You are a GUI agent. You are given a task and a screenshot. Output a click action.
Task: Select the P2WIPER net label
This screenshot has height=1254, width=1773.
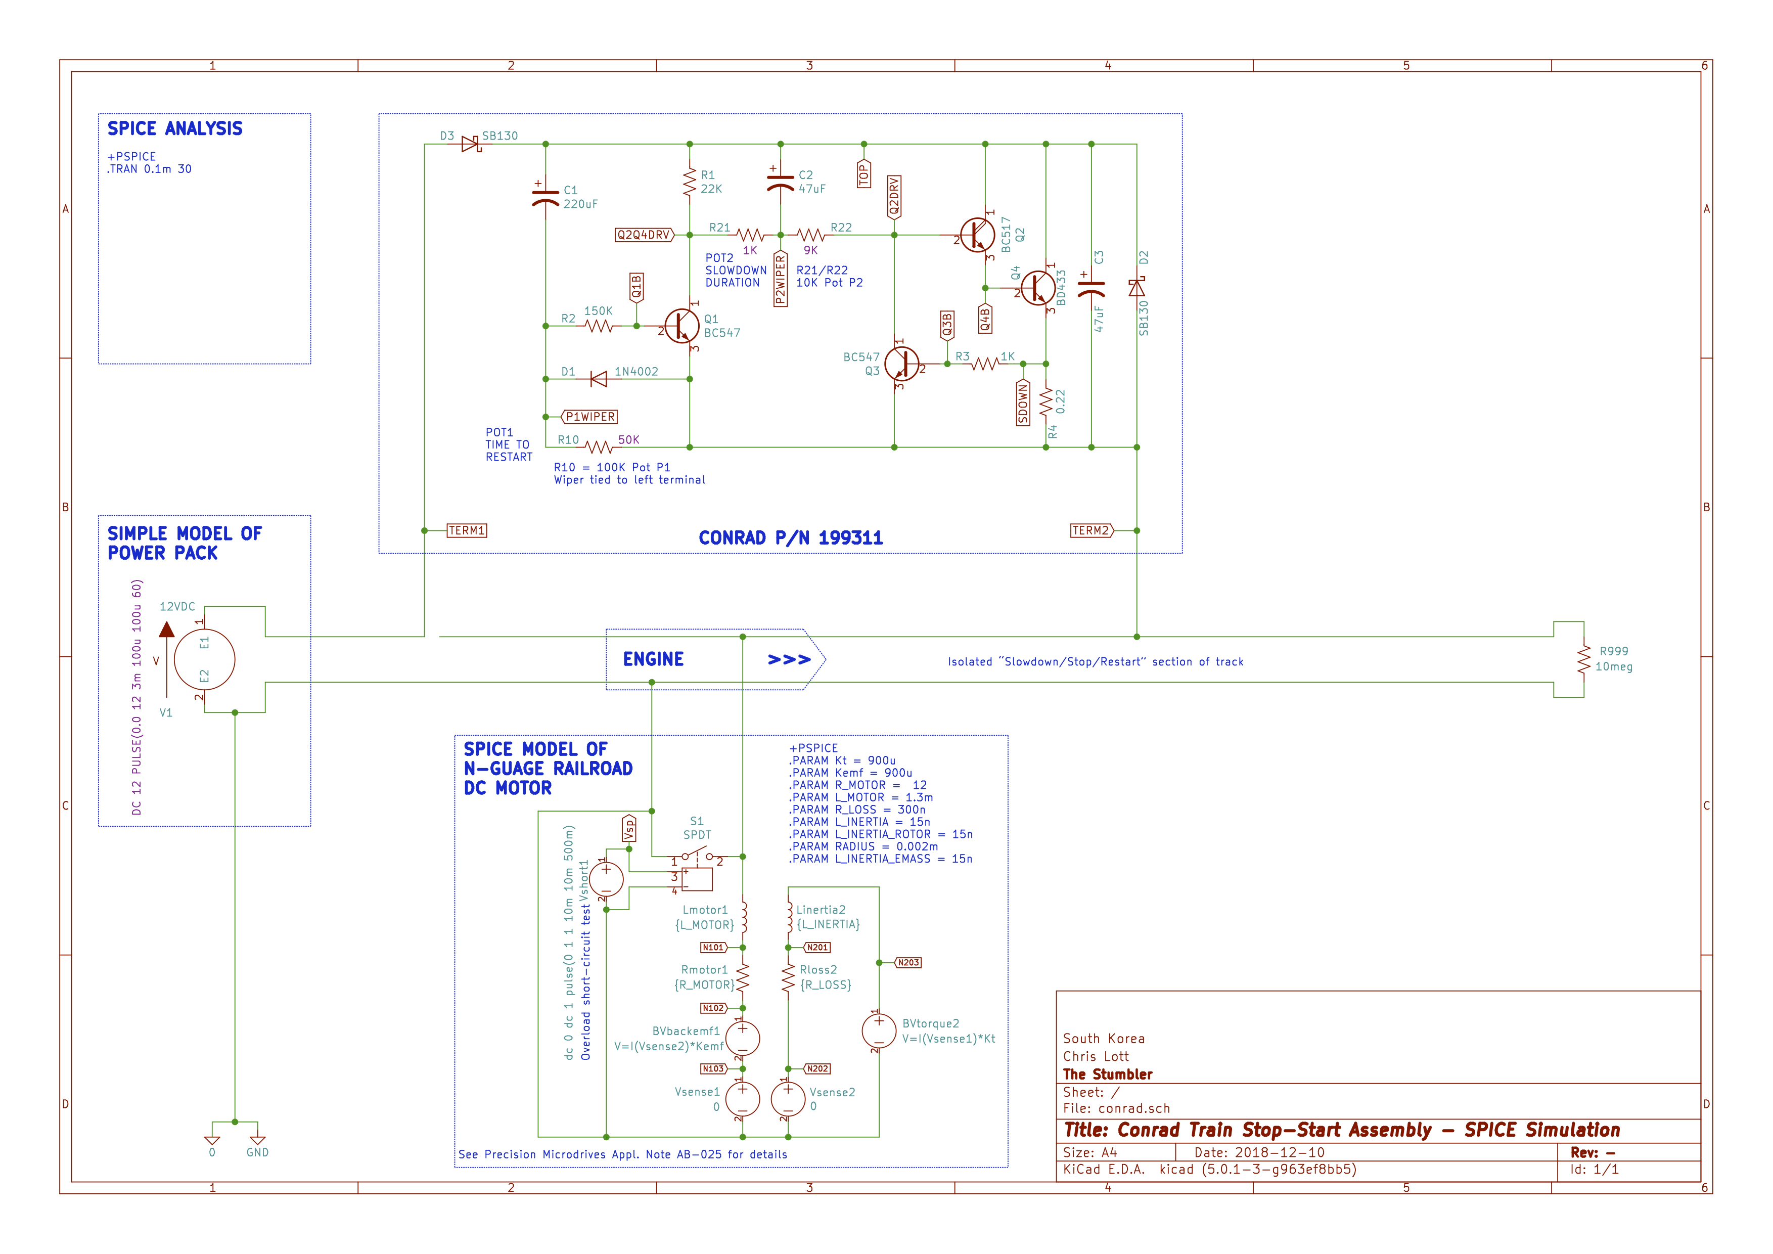pyautogui.click(x=780, y=278)
